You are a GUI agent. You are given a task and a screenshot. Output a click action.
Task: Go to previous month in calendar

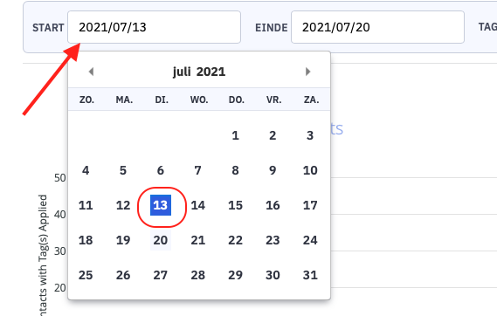point(91,72)
